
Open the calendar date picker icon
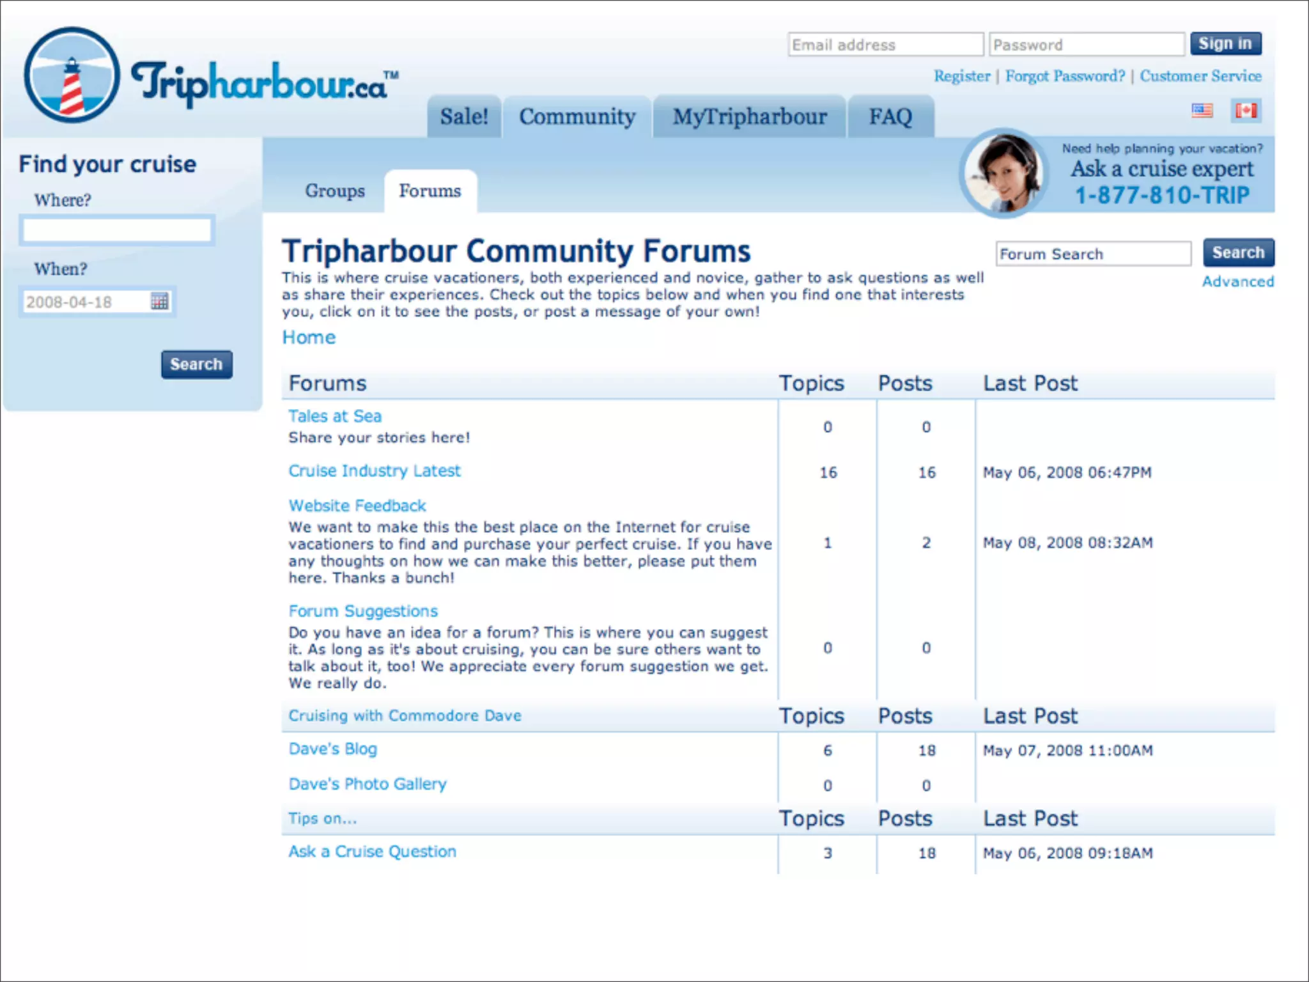click(x=159, y=301)
